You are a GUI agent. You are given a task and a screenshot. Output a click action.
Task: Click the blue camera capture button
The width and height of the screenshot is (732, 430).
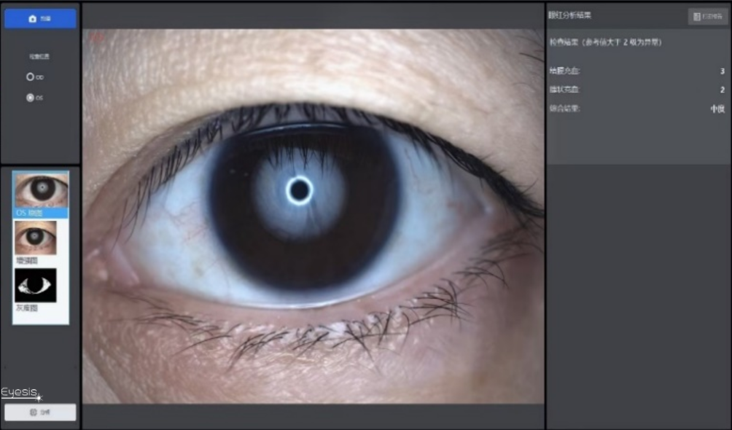coord(40,19)
